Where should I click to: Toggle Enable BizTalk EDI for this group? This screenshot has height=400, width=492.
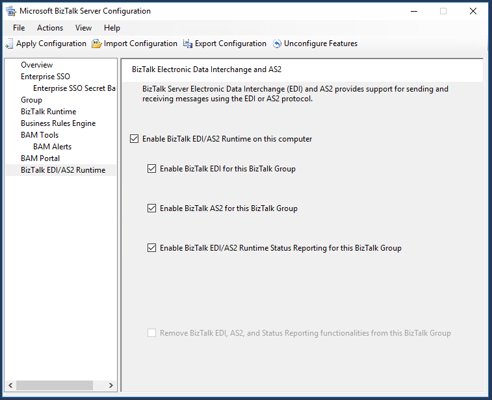(152, 169)
